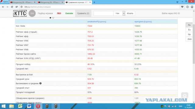Select the Asia region button
Viewport: 195px width, 109px height.
coord(189,39)
